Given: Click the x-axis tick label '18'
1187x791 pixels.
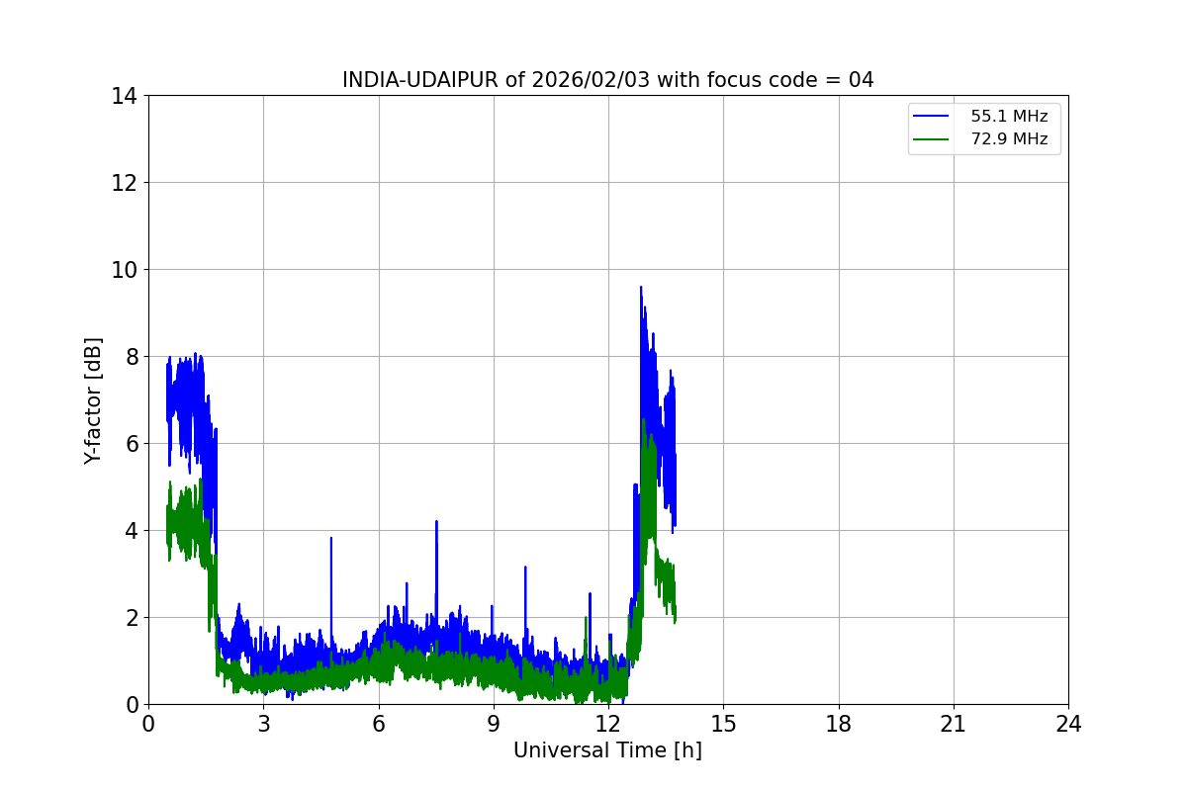Looking at the screenshot, I should (x=839, y=724).
